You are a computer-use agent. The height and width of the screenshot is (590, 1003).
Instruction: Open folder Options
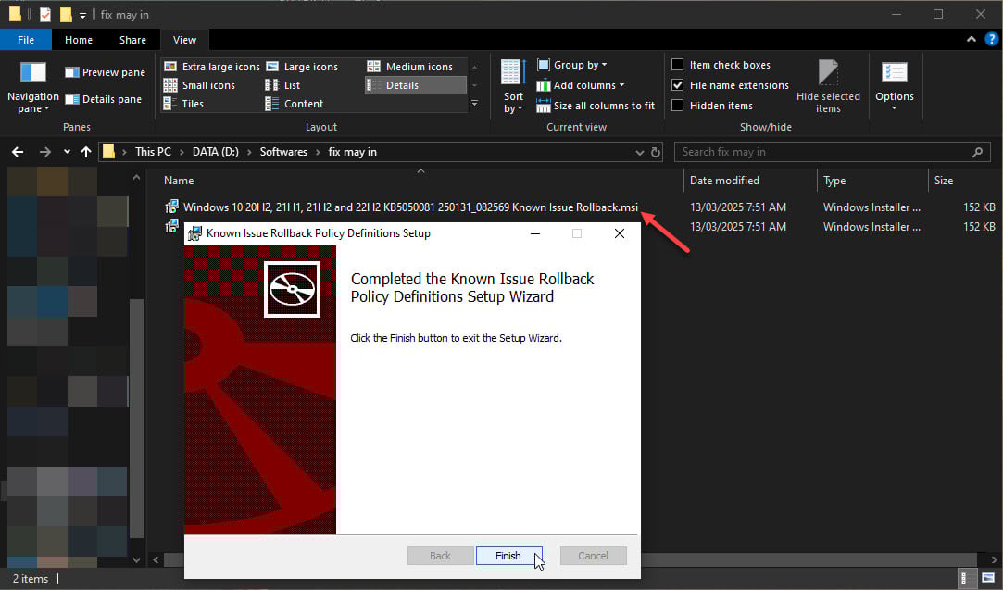(x=895, y=86)
